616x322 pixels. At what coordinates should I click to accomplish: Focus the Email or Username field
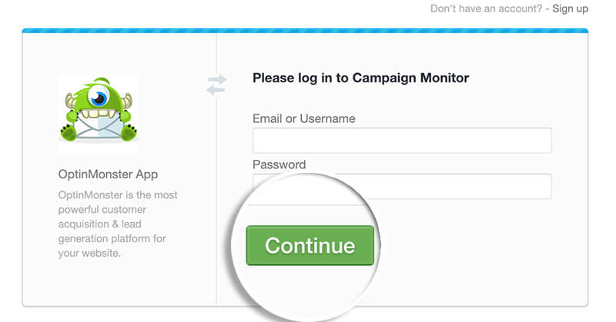[401, 141]
